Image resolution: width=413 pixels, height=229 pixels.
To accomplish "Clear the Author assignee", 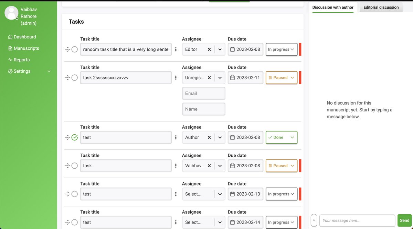I will [x=209, y=137].
